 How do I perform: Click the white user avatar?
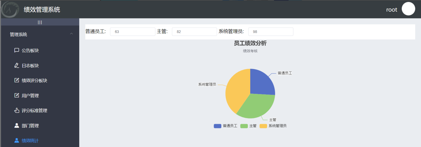408,9
